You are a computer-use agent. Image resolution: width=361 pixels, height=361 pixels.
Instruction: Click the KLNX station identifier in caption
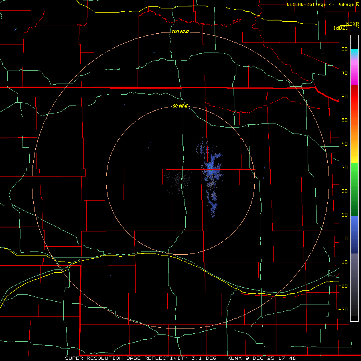tap(235, 358)
